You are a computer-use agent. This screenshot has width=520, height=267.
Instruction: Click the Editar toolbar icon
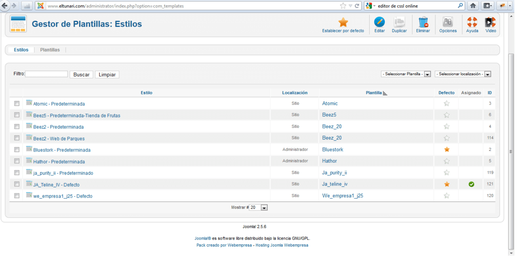pos(380,22)
